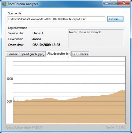Image resolution: width=132 pixels, height=133 pixels.
Task: Click the session title value Race 1
Action: (x=38, y=33)
